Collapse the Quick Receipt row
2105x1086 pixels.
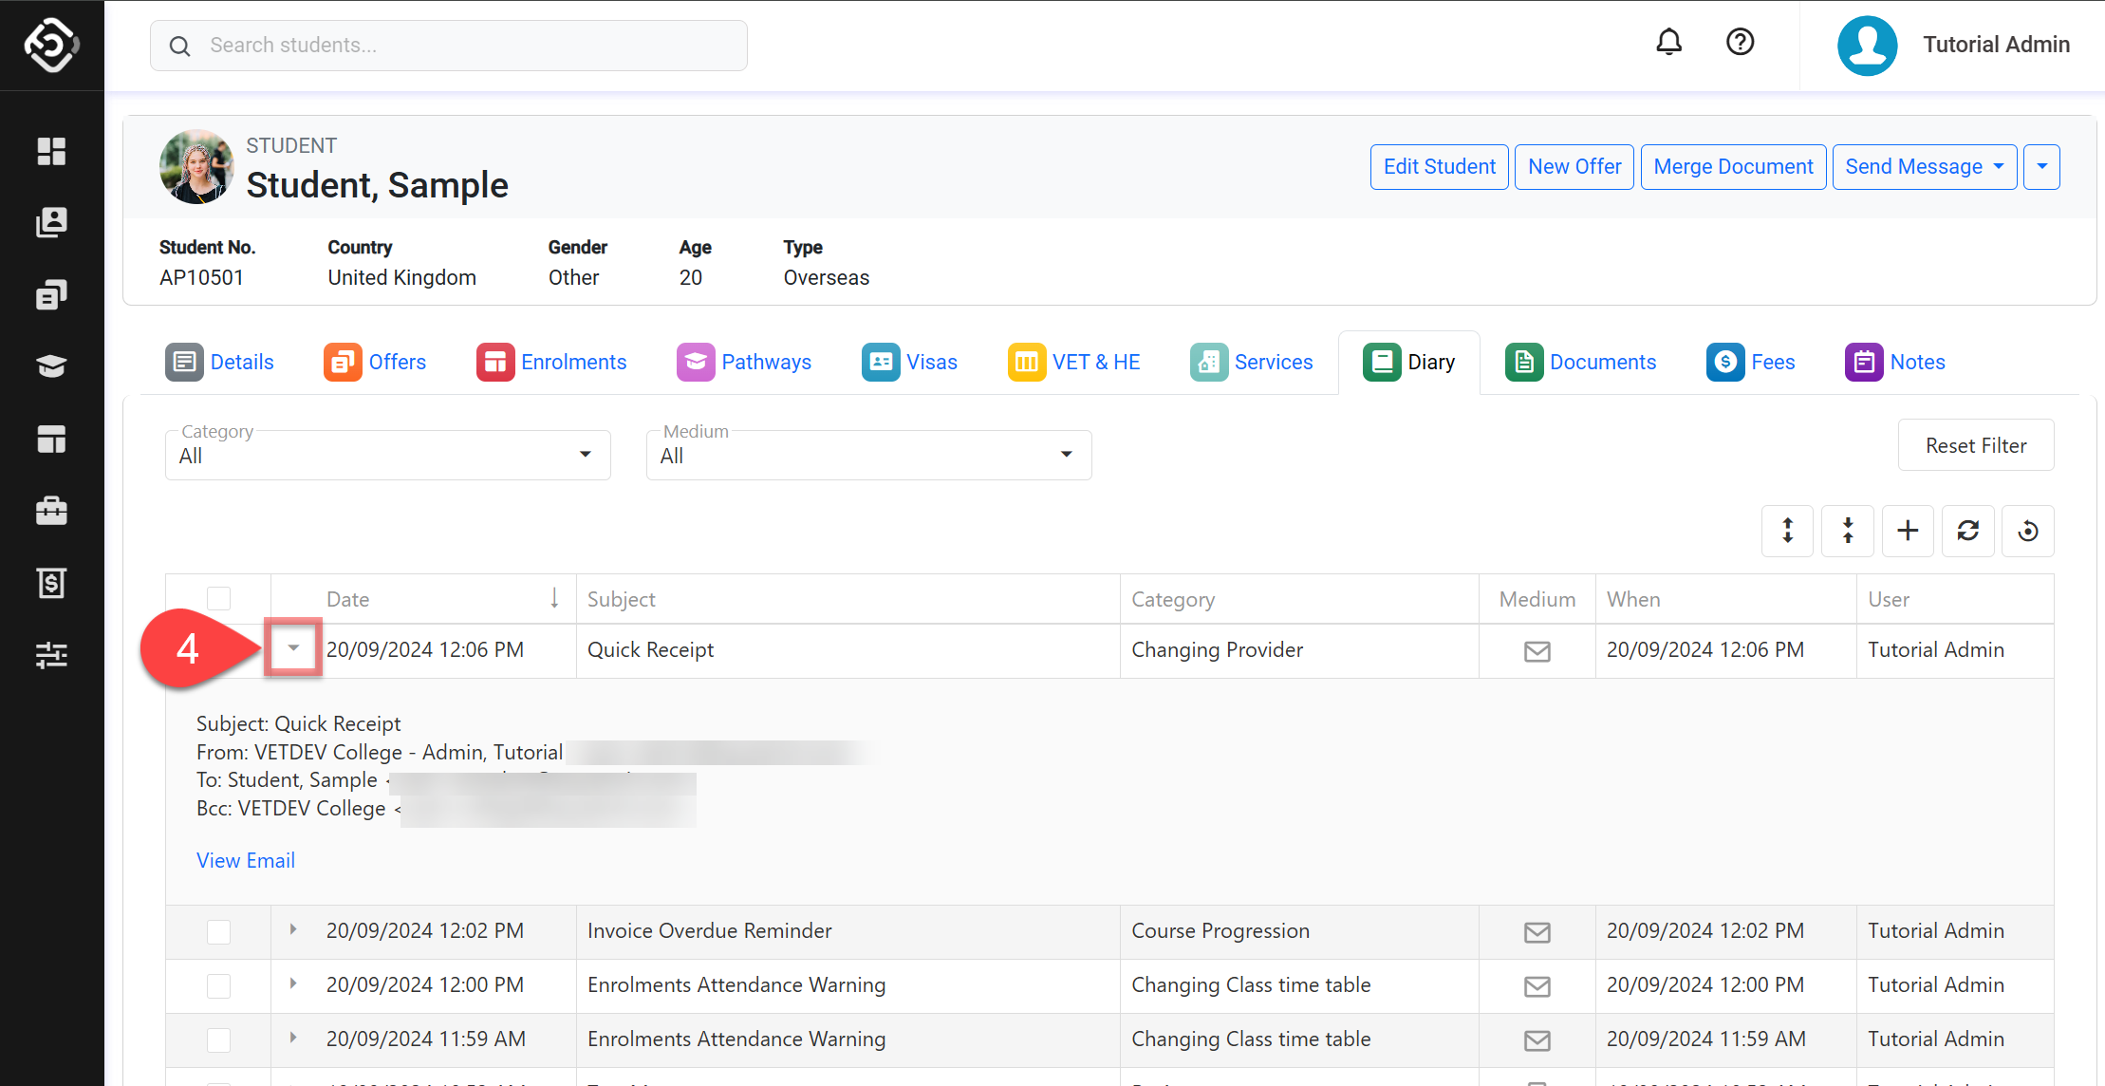[293, 647]
